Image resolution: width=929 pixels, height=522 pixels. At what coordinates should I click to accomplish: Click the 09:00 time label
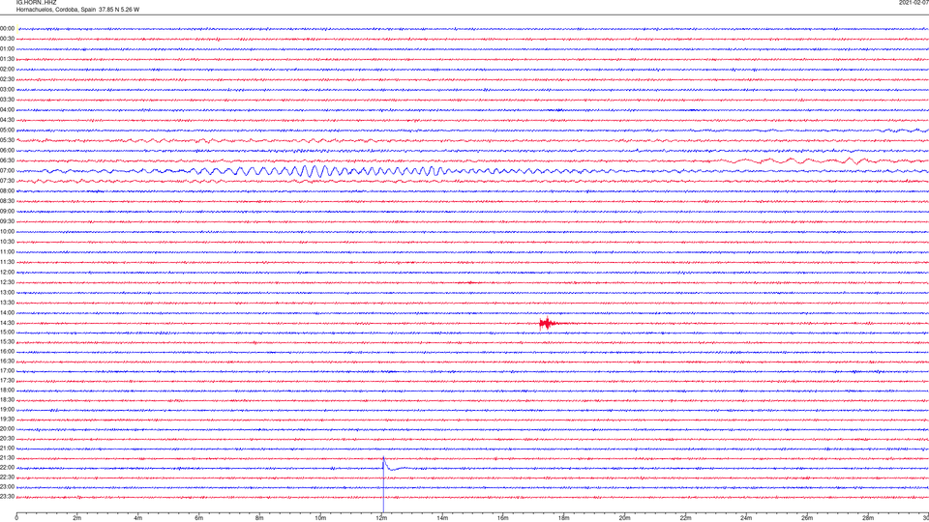(7, 212)
